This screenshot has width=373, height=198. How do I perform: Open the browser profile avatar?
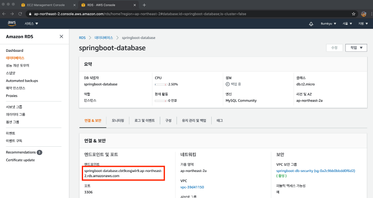[x=364, y=14]
